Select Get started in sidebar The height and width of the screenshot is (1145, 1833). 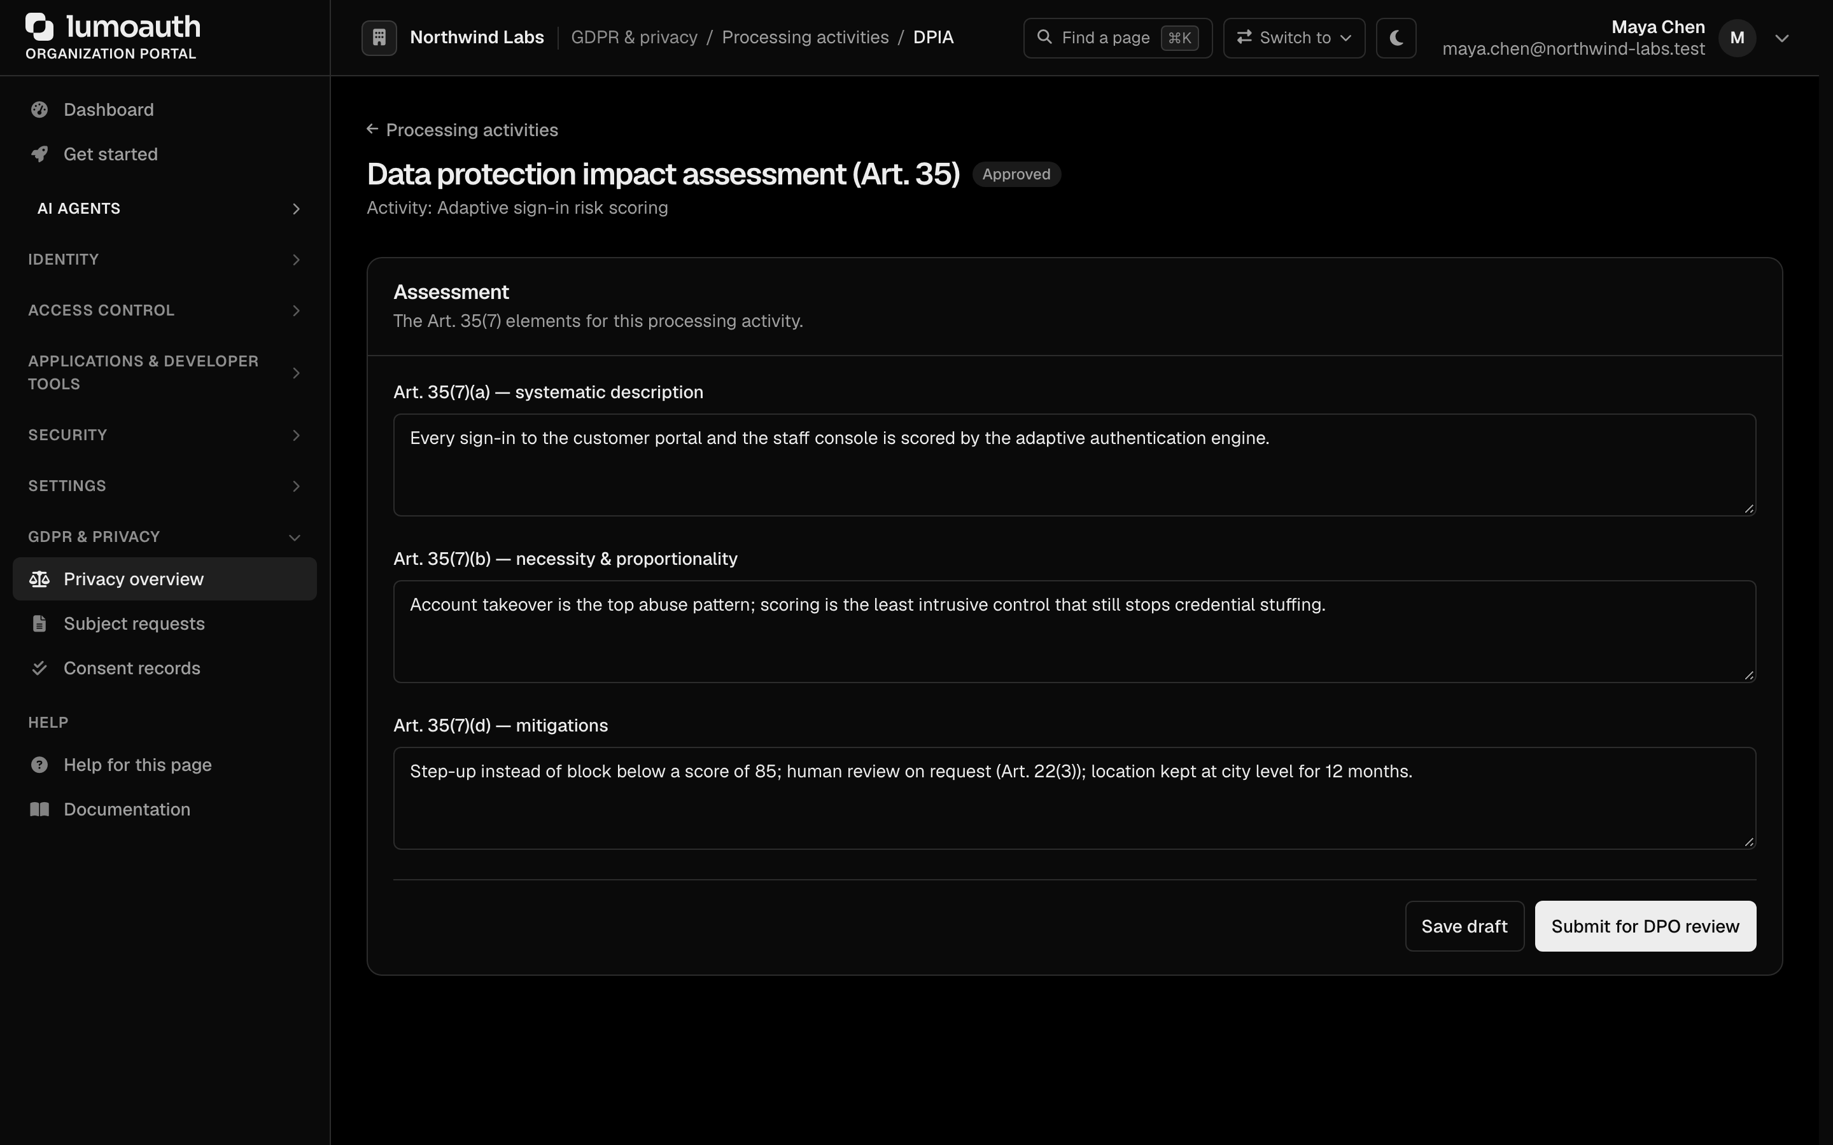(x=164, y=155)
